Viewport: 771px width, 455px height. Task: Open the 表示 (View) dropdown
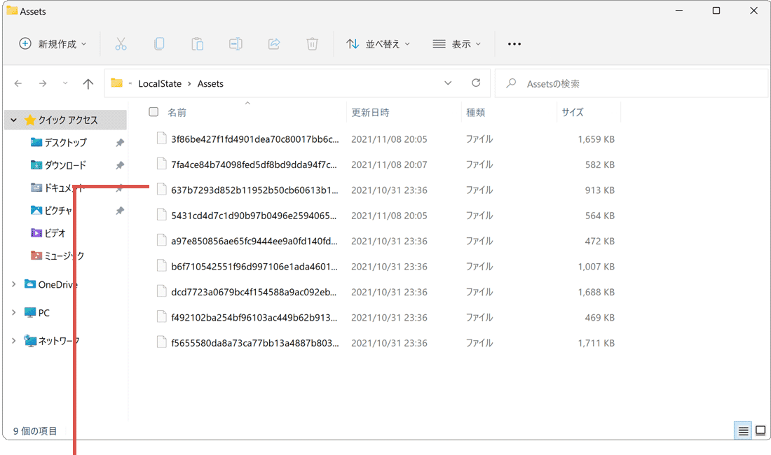(456, 43)
